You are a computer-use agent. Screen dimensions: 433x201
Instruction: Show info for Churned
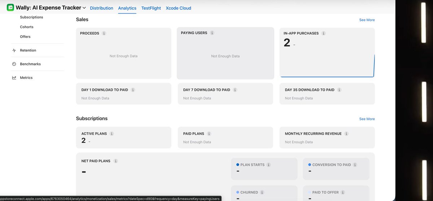click(x=262, y=192)
